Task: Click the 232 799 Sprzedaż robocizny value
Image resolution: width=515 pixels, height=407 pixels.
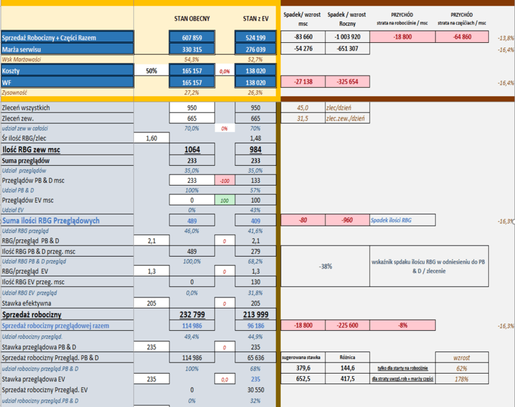Action: click(192, 315)
